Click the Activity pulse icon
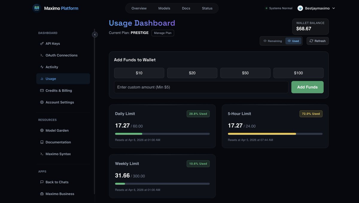This screenshot has width=359, height=203. (x=42, y=67)
